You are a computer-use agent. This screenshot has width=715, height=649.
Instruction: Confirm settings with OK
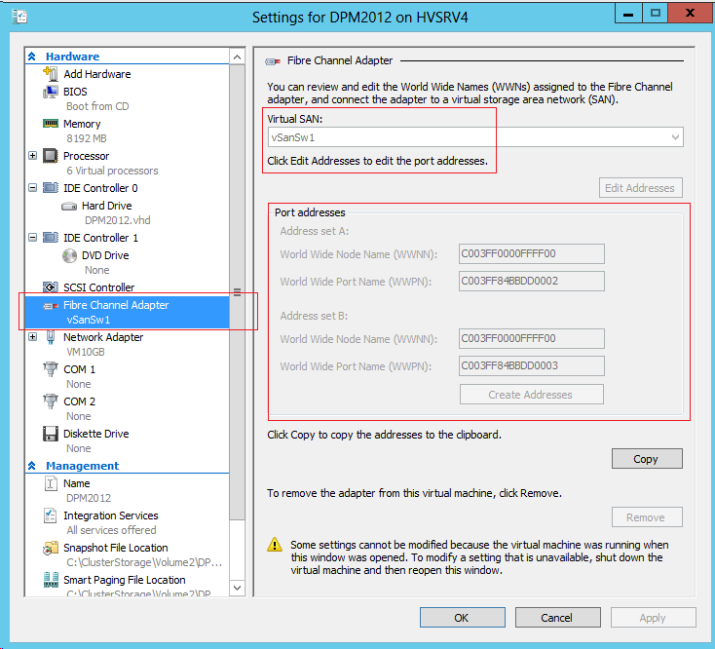pyautogui.click(x=462, y=618)
